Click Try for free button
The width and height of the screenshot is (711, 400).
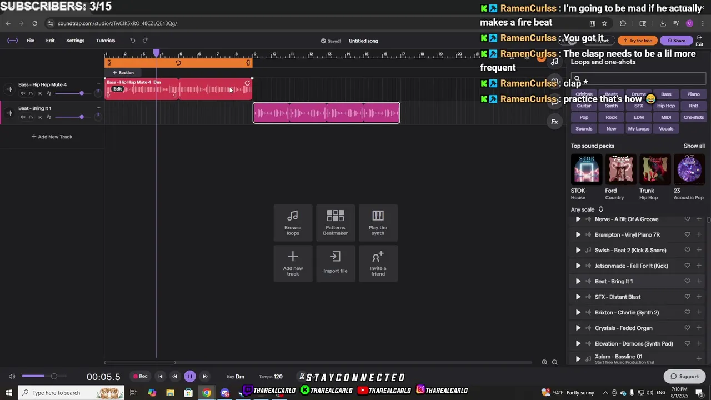[637, 41]
